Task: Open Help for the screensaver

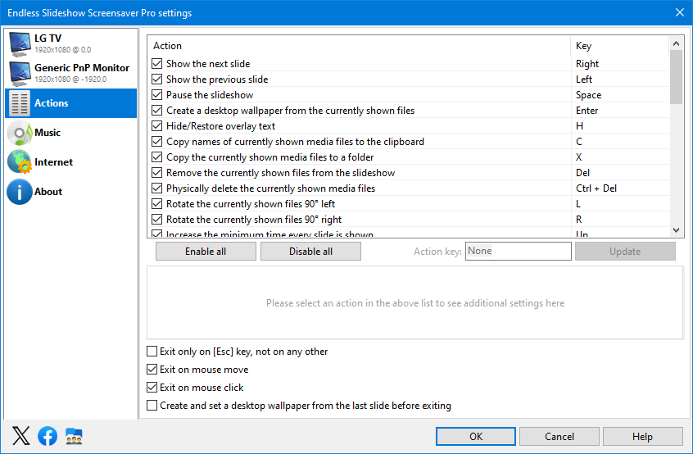Action: 642,436
